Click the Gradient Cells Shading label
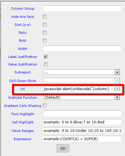Screen dimensions: 125x156 click(x=23, y=106)
